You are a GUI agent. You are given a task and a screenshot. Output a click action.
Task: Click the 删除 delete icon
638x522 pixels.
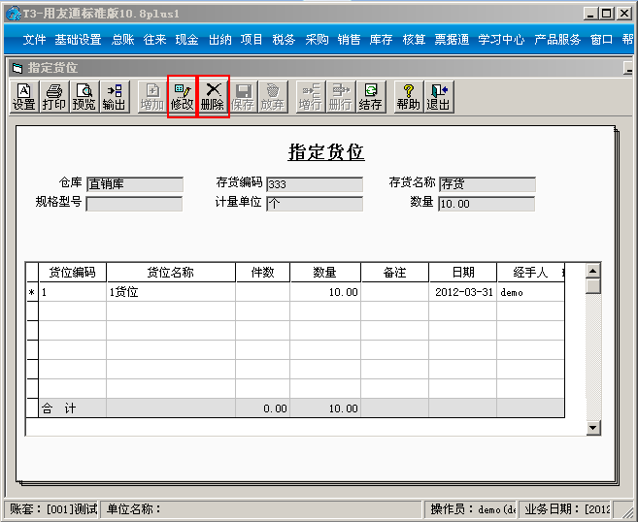213,97
